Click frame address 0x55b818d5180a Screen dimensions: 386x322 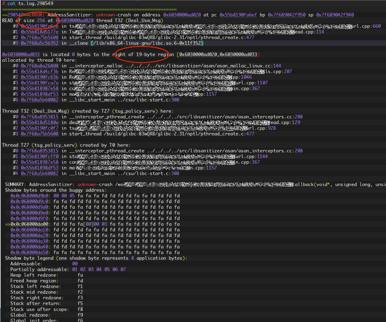(x=40, y=122)
